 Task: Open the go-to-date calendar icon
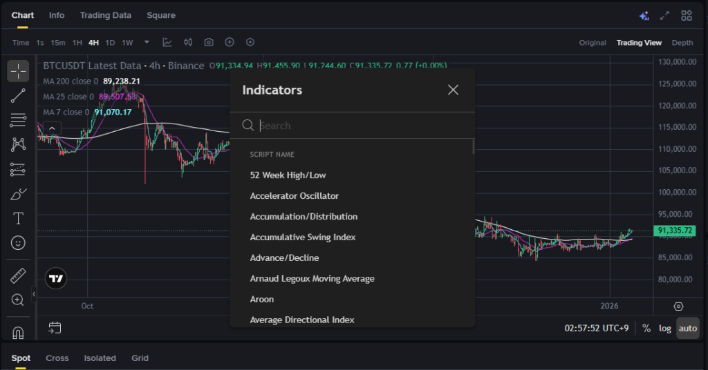pyautogui.click(x=55, y=328)
